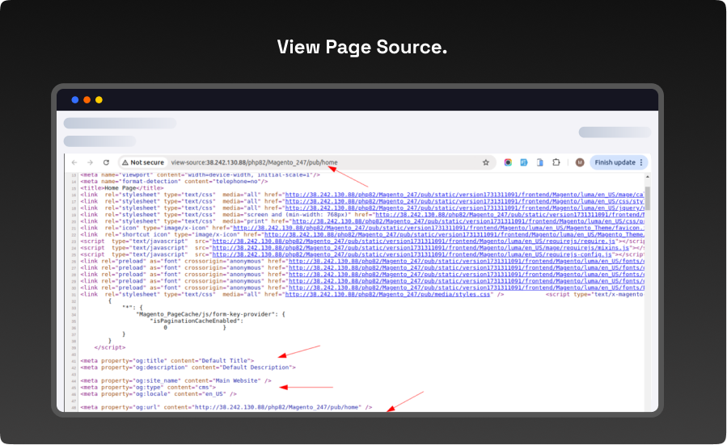This screenshot has width=727, height=445.
Task: Click the Finish update button
Action: (615, 162)
